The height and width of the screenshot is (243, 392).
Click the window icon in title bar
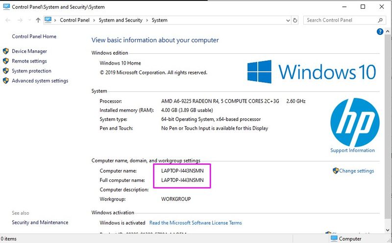click(6, 7)
